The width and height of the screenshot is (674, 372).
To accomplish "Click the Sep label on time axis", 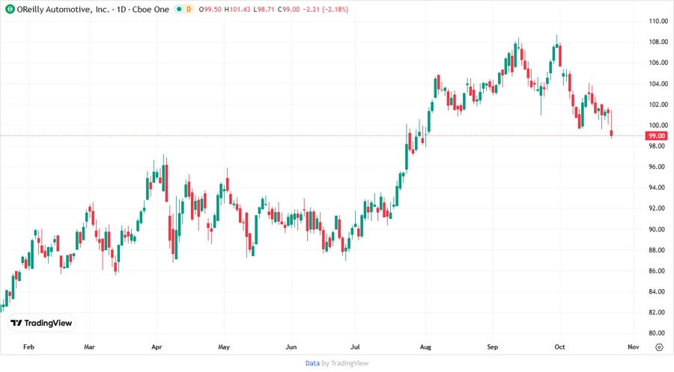I will [493, 347].
